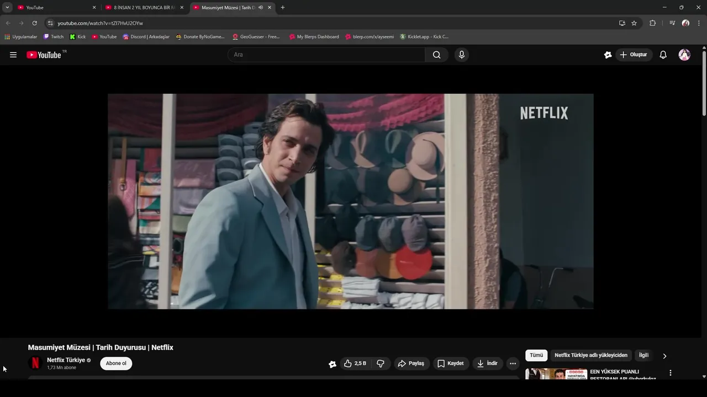
Task: Open the browser extensions puzzle icon
Action: [x=652, y=23]
